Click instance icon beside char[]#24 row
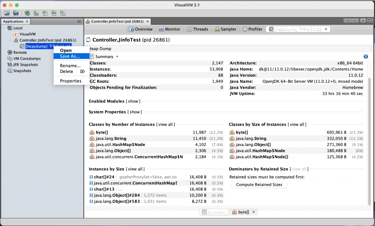375x226 pixels. click(91, 177)
